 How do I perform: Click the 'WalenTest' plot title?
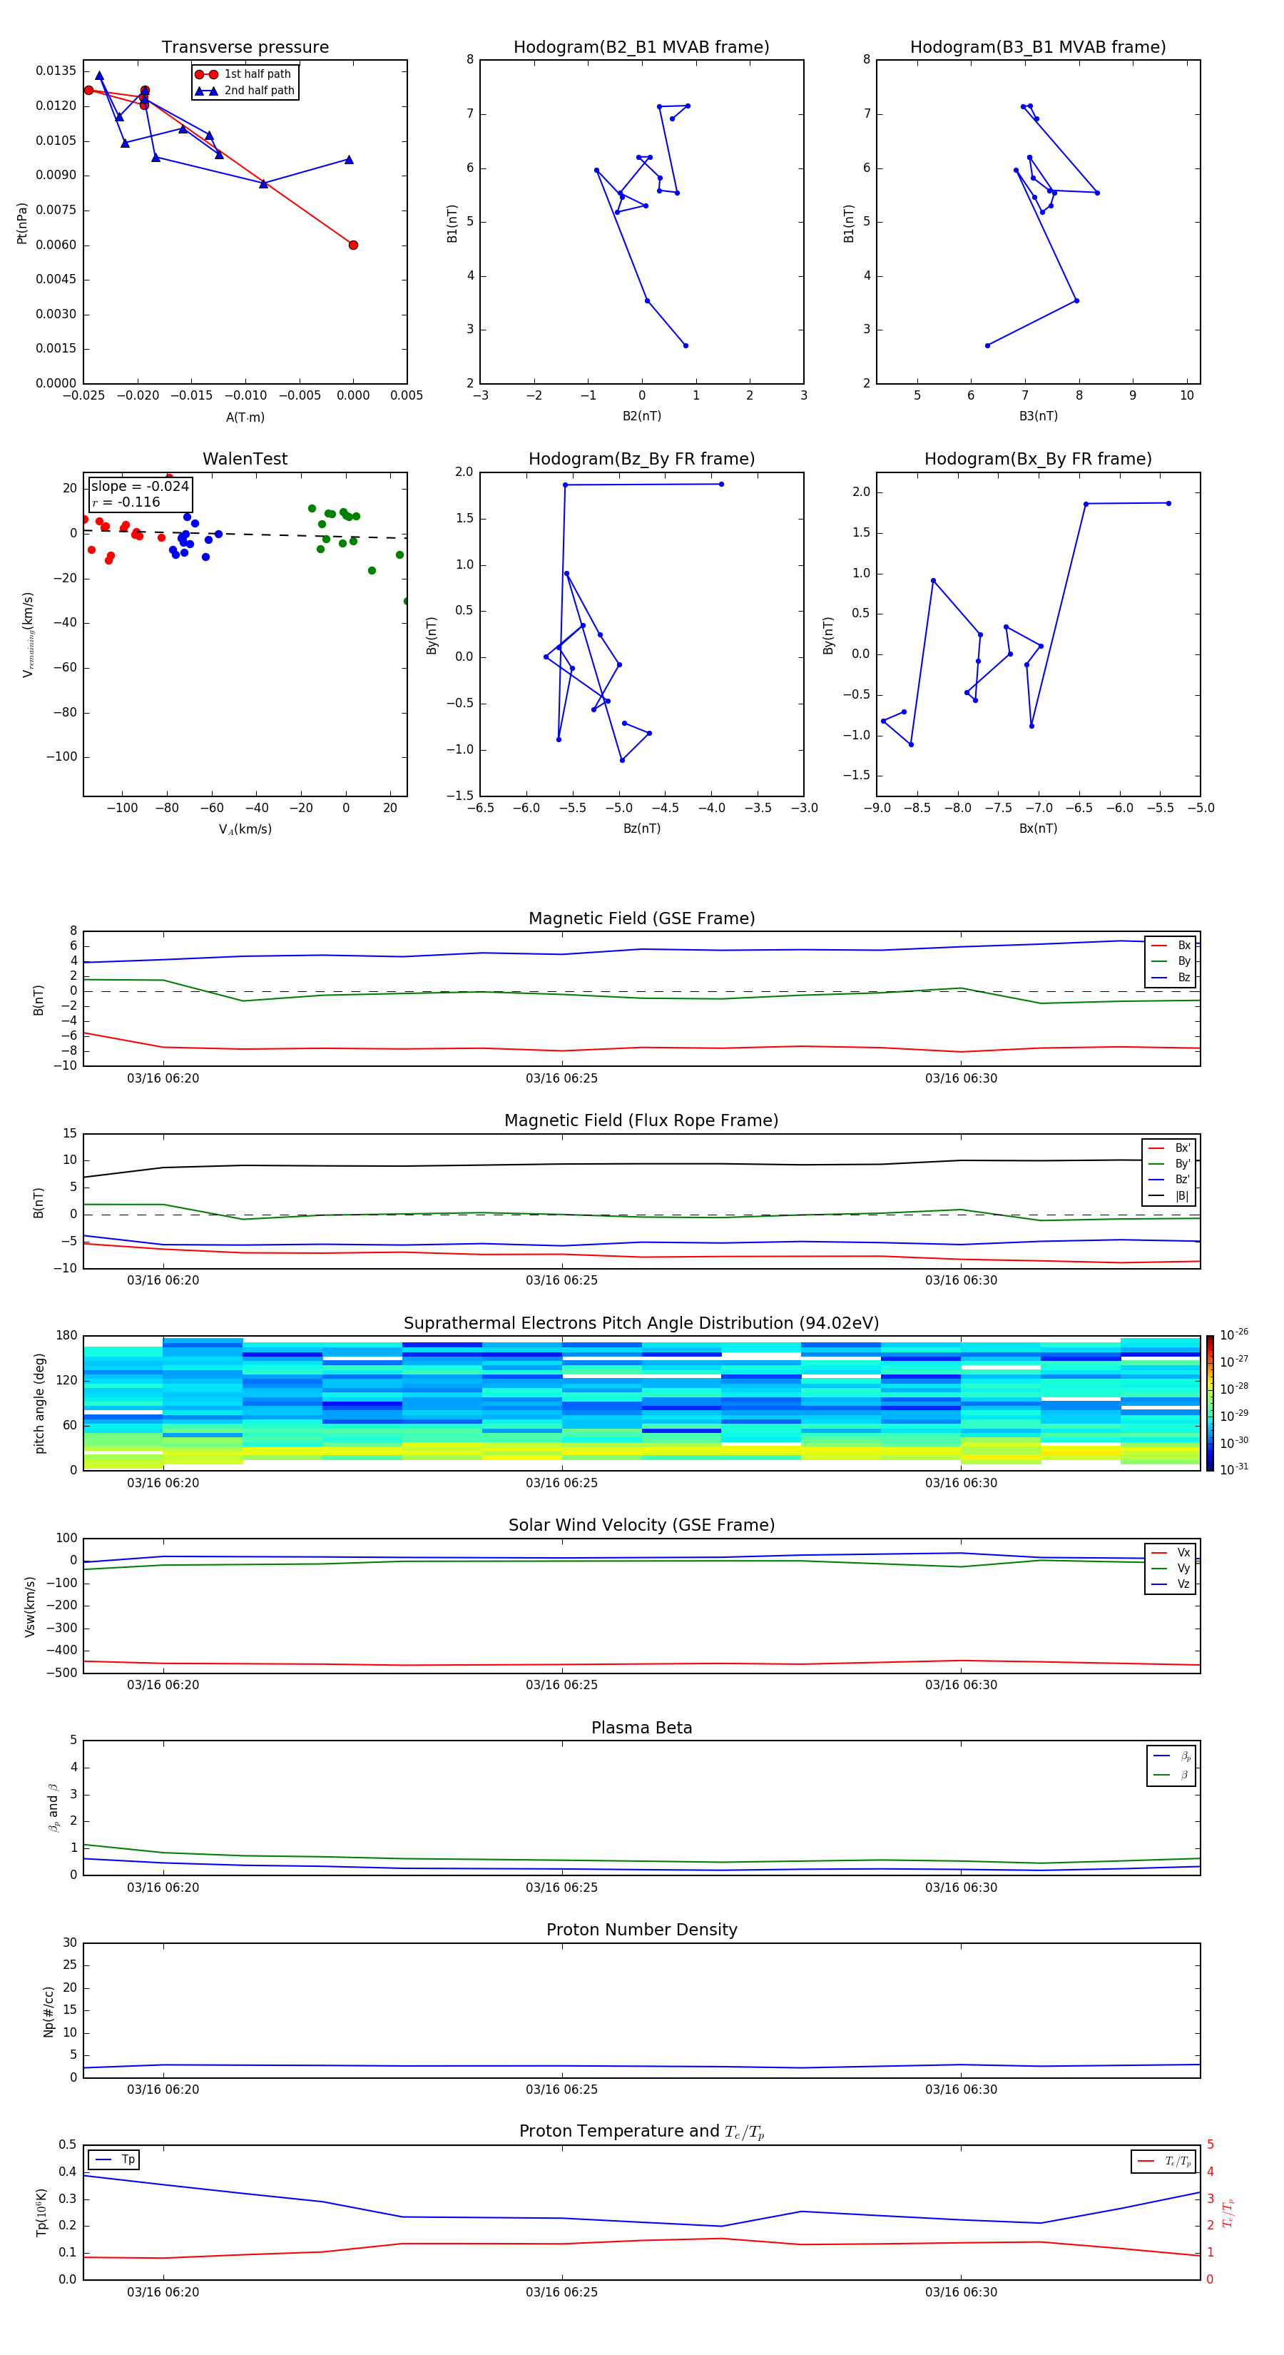(x=245, y=459)
